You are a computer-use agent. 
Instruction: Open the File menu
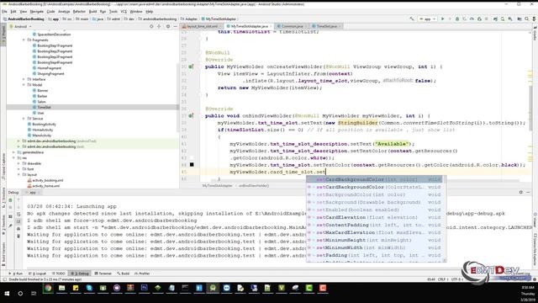(4, 12)
